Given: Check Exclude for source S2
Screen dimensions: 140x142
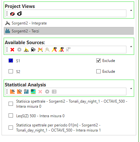Looking at the screenshot, I should pos(99,71).
